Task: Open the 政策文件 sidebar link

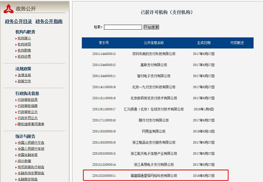Action: pyautogui.click(x=24, y=81)
